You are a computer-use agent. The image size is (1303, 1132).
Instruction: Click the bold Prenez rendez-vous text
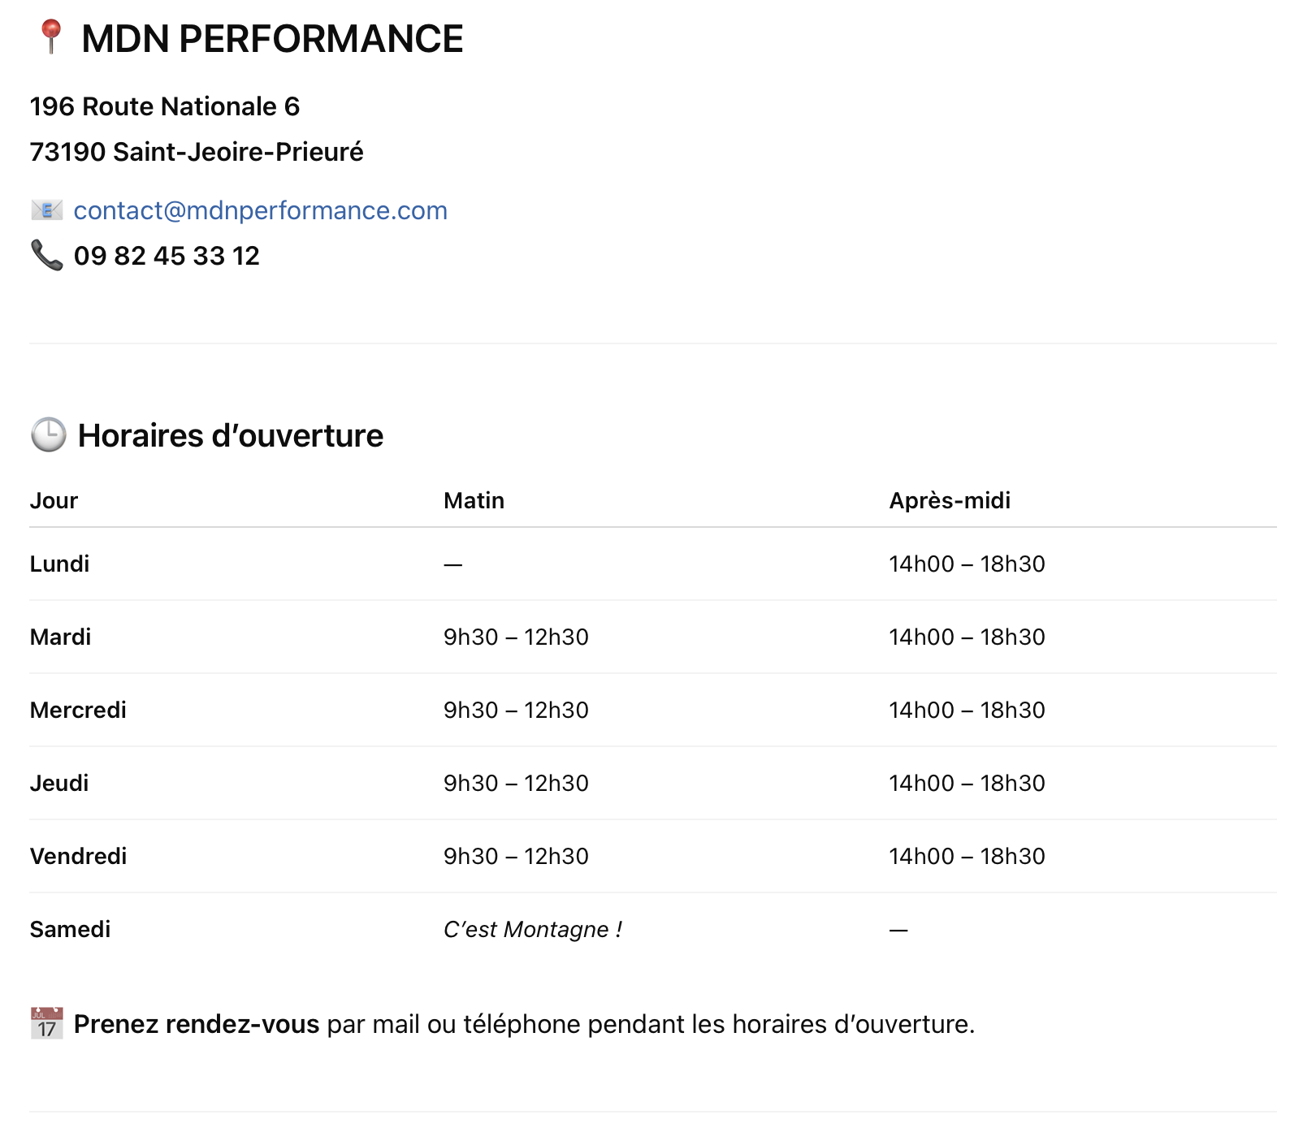pyautogui.click(x=197, y=1024)
